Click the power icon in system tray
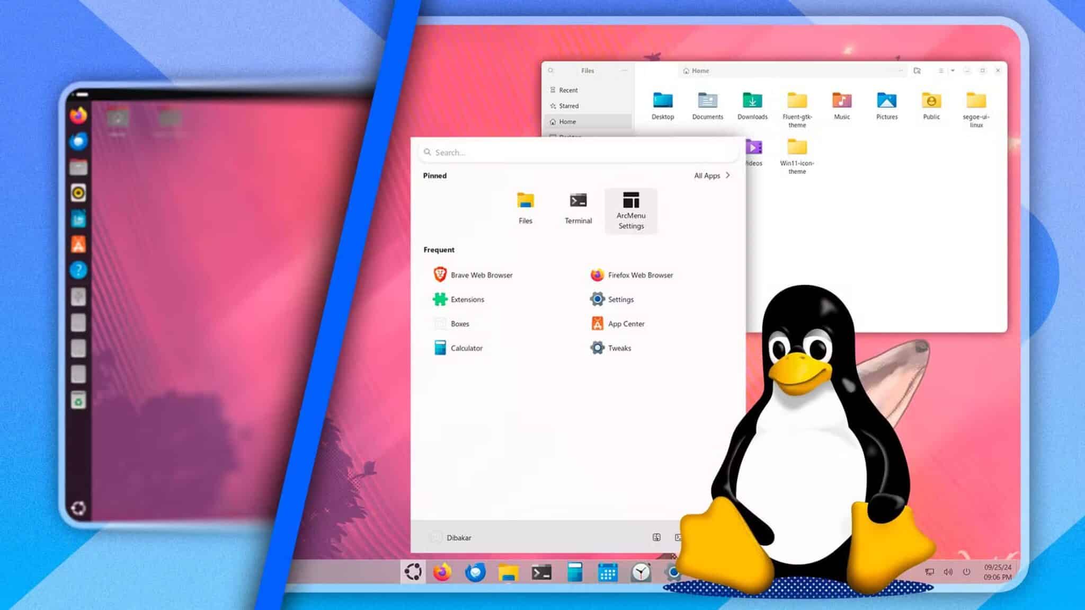Viewport: 1085px width, 610px height. (x=966, y=572)
